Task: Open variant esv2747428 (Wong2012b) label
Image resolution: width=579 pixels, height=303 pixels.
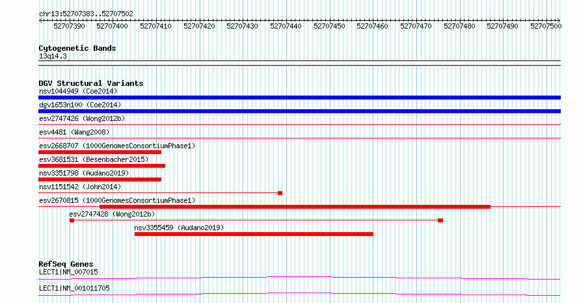Action: (113, 214)
